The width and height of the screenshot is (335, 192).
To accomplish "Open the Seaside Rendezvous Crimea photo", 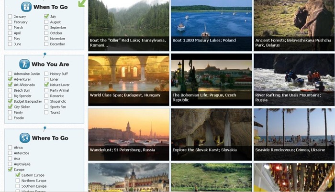I will click(x=294, y=134).
